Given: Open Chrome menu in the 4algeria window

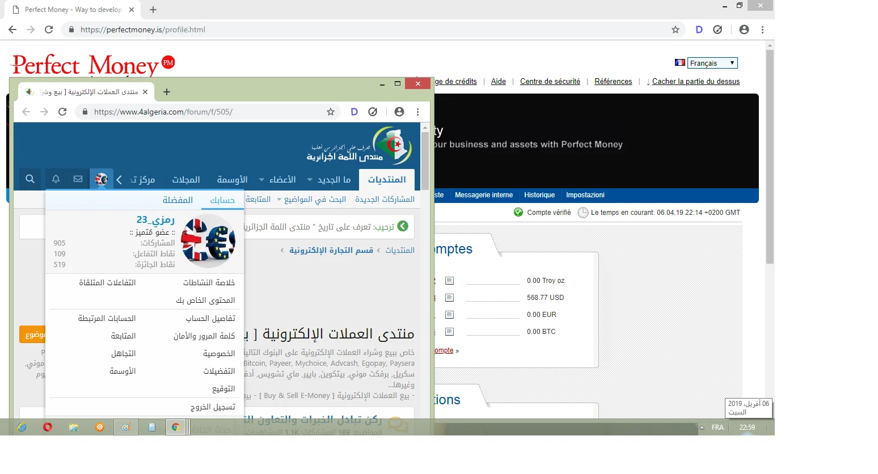Looking at the screenshot, I should (418, 112).
